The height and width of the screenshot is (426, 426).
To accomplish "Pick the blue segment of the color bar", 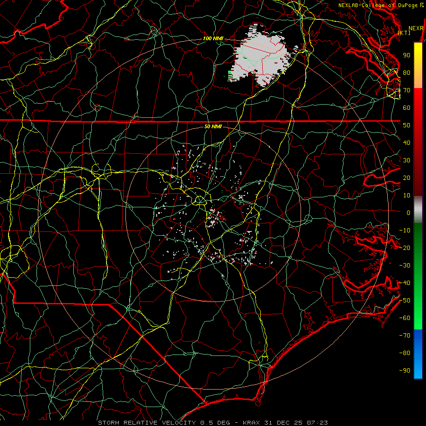I will 418,353.
